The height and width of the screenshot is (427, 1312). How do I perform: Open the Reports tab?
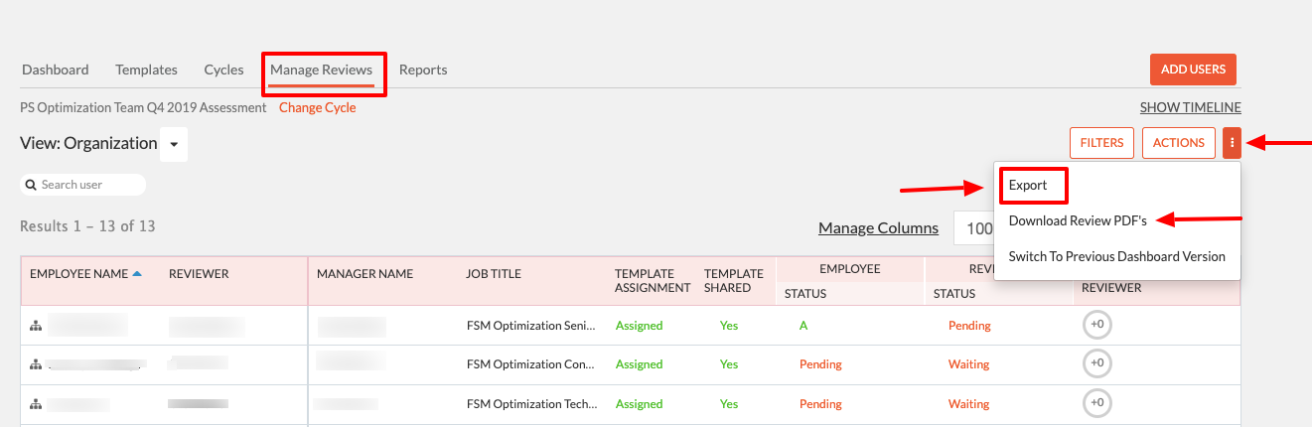tap(423, 70)
